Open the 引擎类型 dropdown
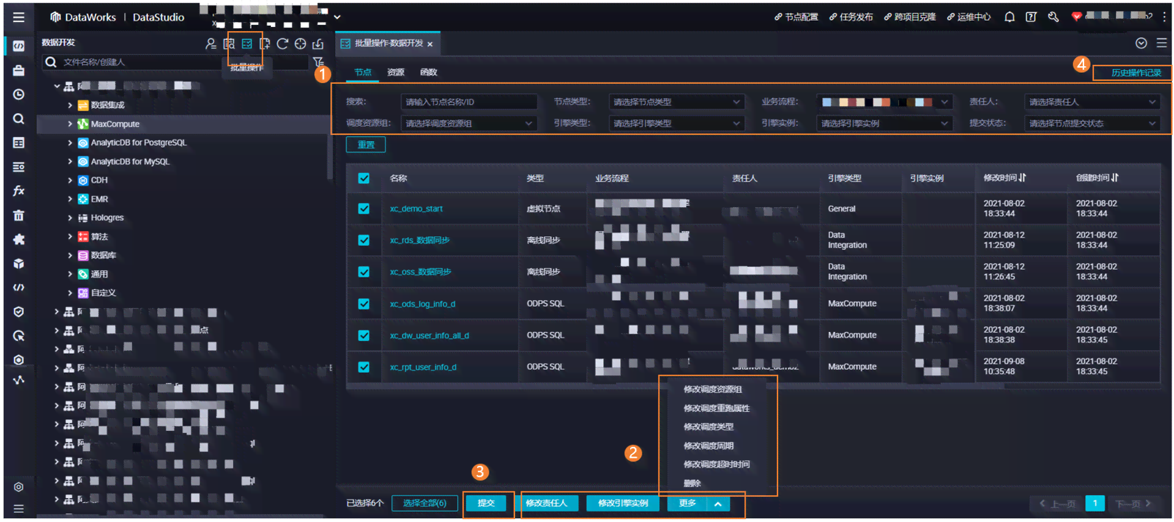 [x=676, y=123]
